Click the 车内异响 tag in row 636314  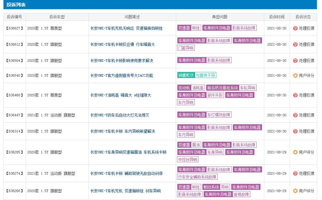click(x=186, y=135)
